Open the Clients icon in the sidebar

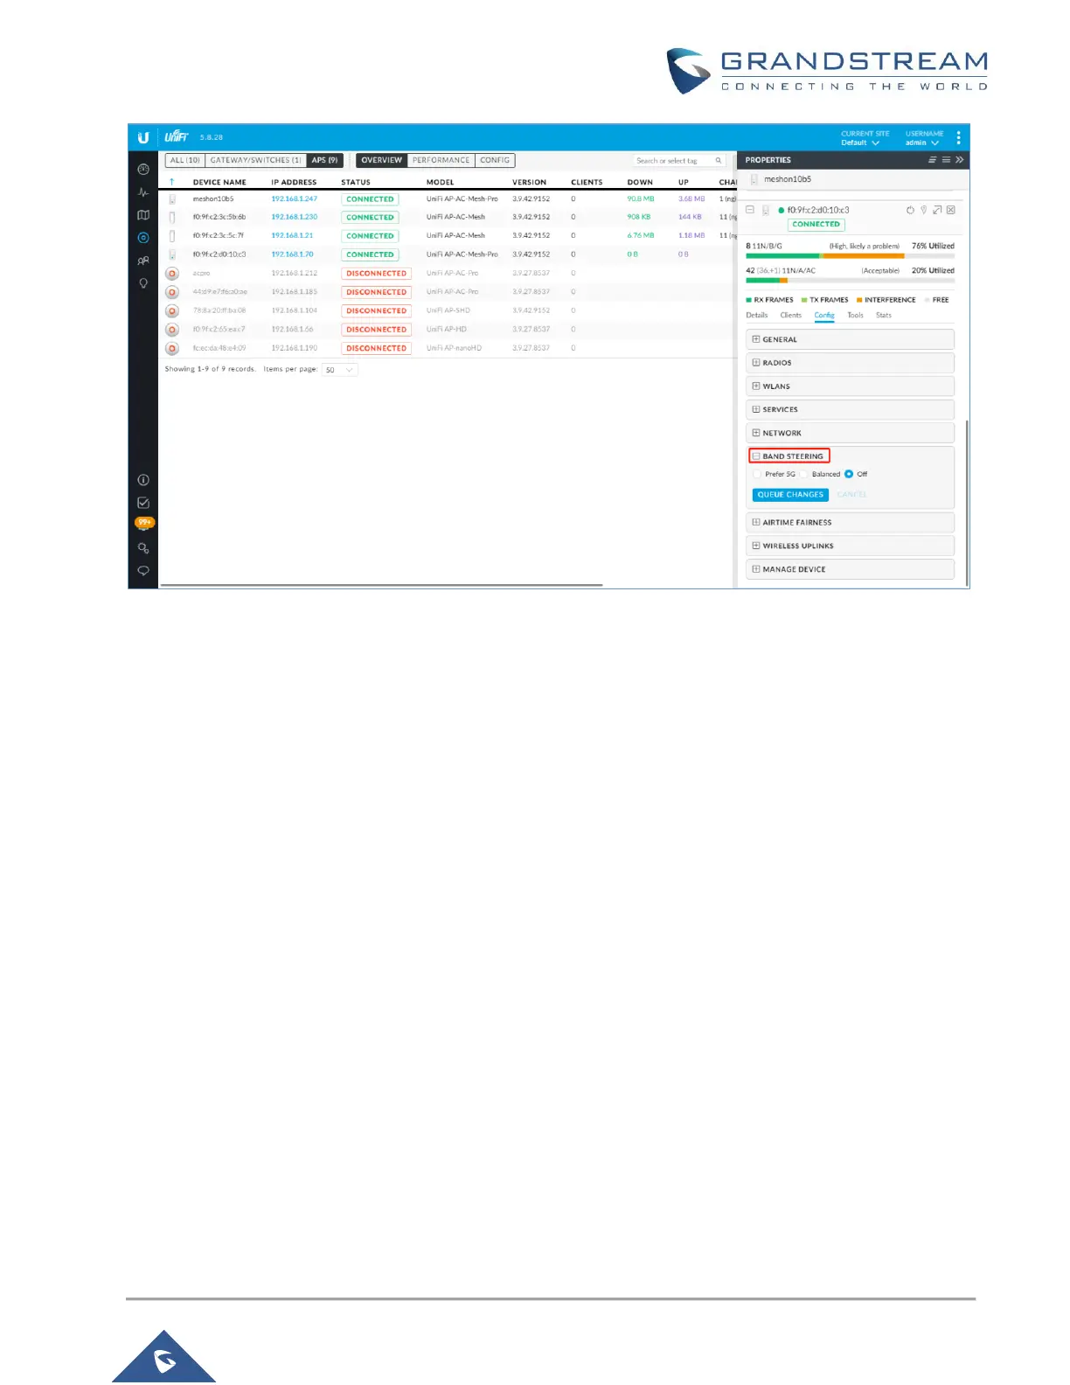click(x=143, y=261)
